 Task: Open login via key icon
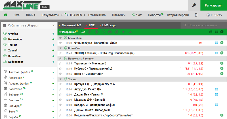pos(194,5)
